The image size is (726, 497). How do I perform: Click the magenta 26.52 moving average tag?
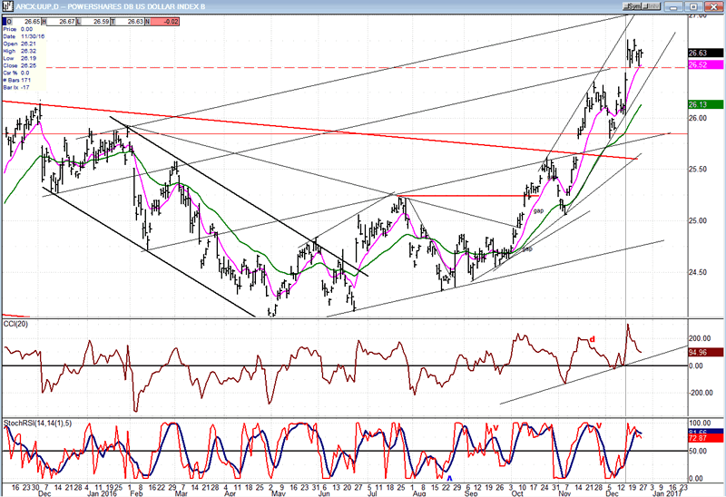[x=701, y=64]
